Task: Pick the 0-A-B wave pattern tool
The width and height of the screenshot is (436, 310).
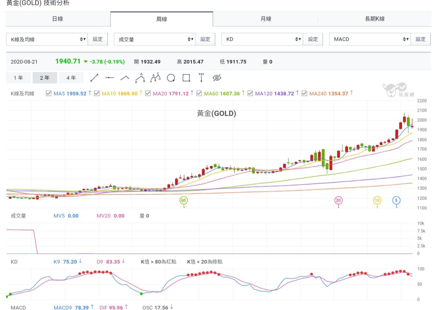Action: pyautogui.click(x=140, y=77)
